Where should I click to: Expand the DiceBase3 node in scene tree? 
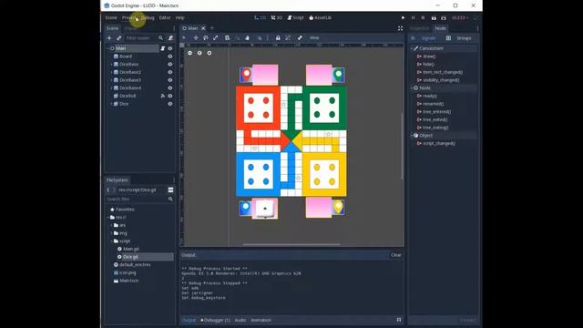(x=111, y=80)
